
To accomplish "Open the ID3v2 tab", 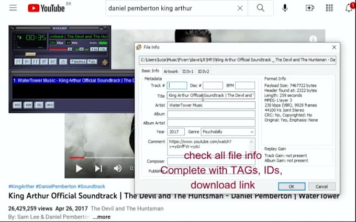I will click(x=204, y=72).
